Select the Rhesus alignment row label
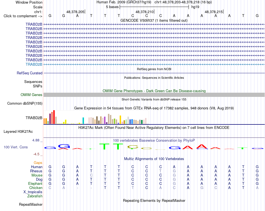 pyautogui.click(x=36, y=171)
